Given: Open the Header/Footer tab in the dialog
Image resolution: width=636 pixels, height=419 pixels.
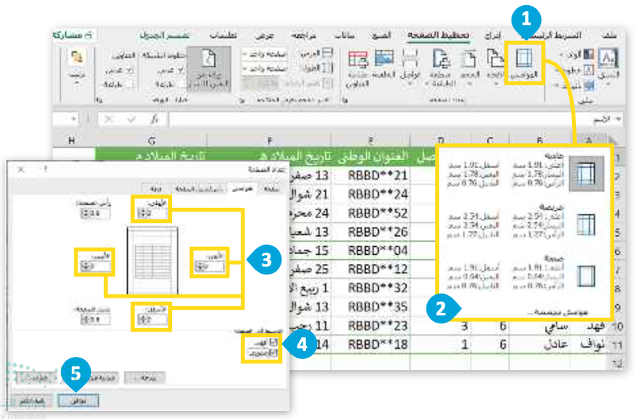Looking at the screenshot, I should pyautogui.click(x=199, y=189).
